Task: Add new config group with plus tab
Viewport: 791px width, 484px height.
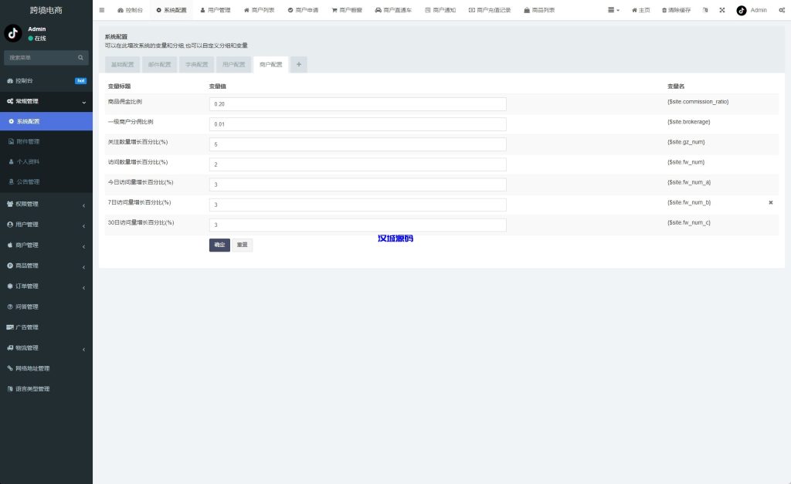Action: [299, 65]
